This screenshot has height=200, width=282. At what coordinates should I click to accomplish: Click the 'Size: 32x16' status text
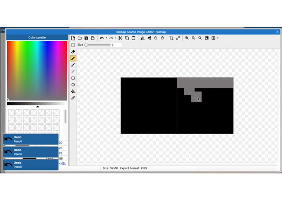(110, 168)
